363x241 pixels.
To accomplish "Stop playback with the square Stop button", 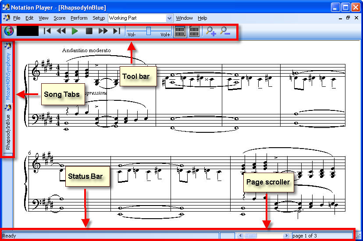I will pos(89,31).
